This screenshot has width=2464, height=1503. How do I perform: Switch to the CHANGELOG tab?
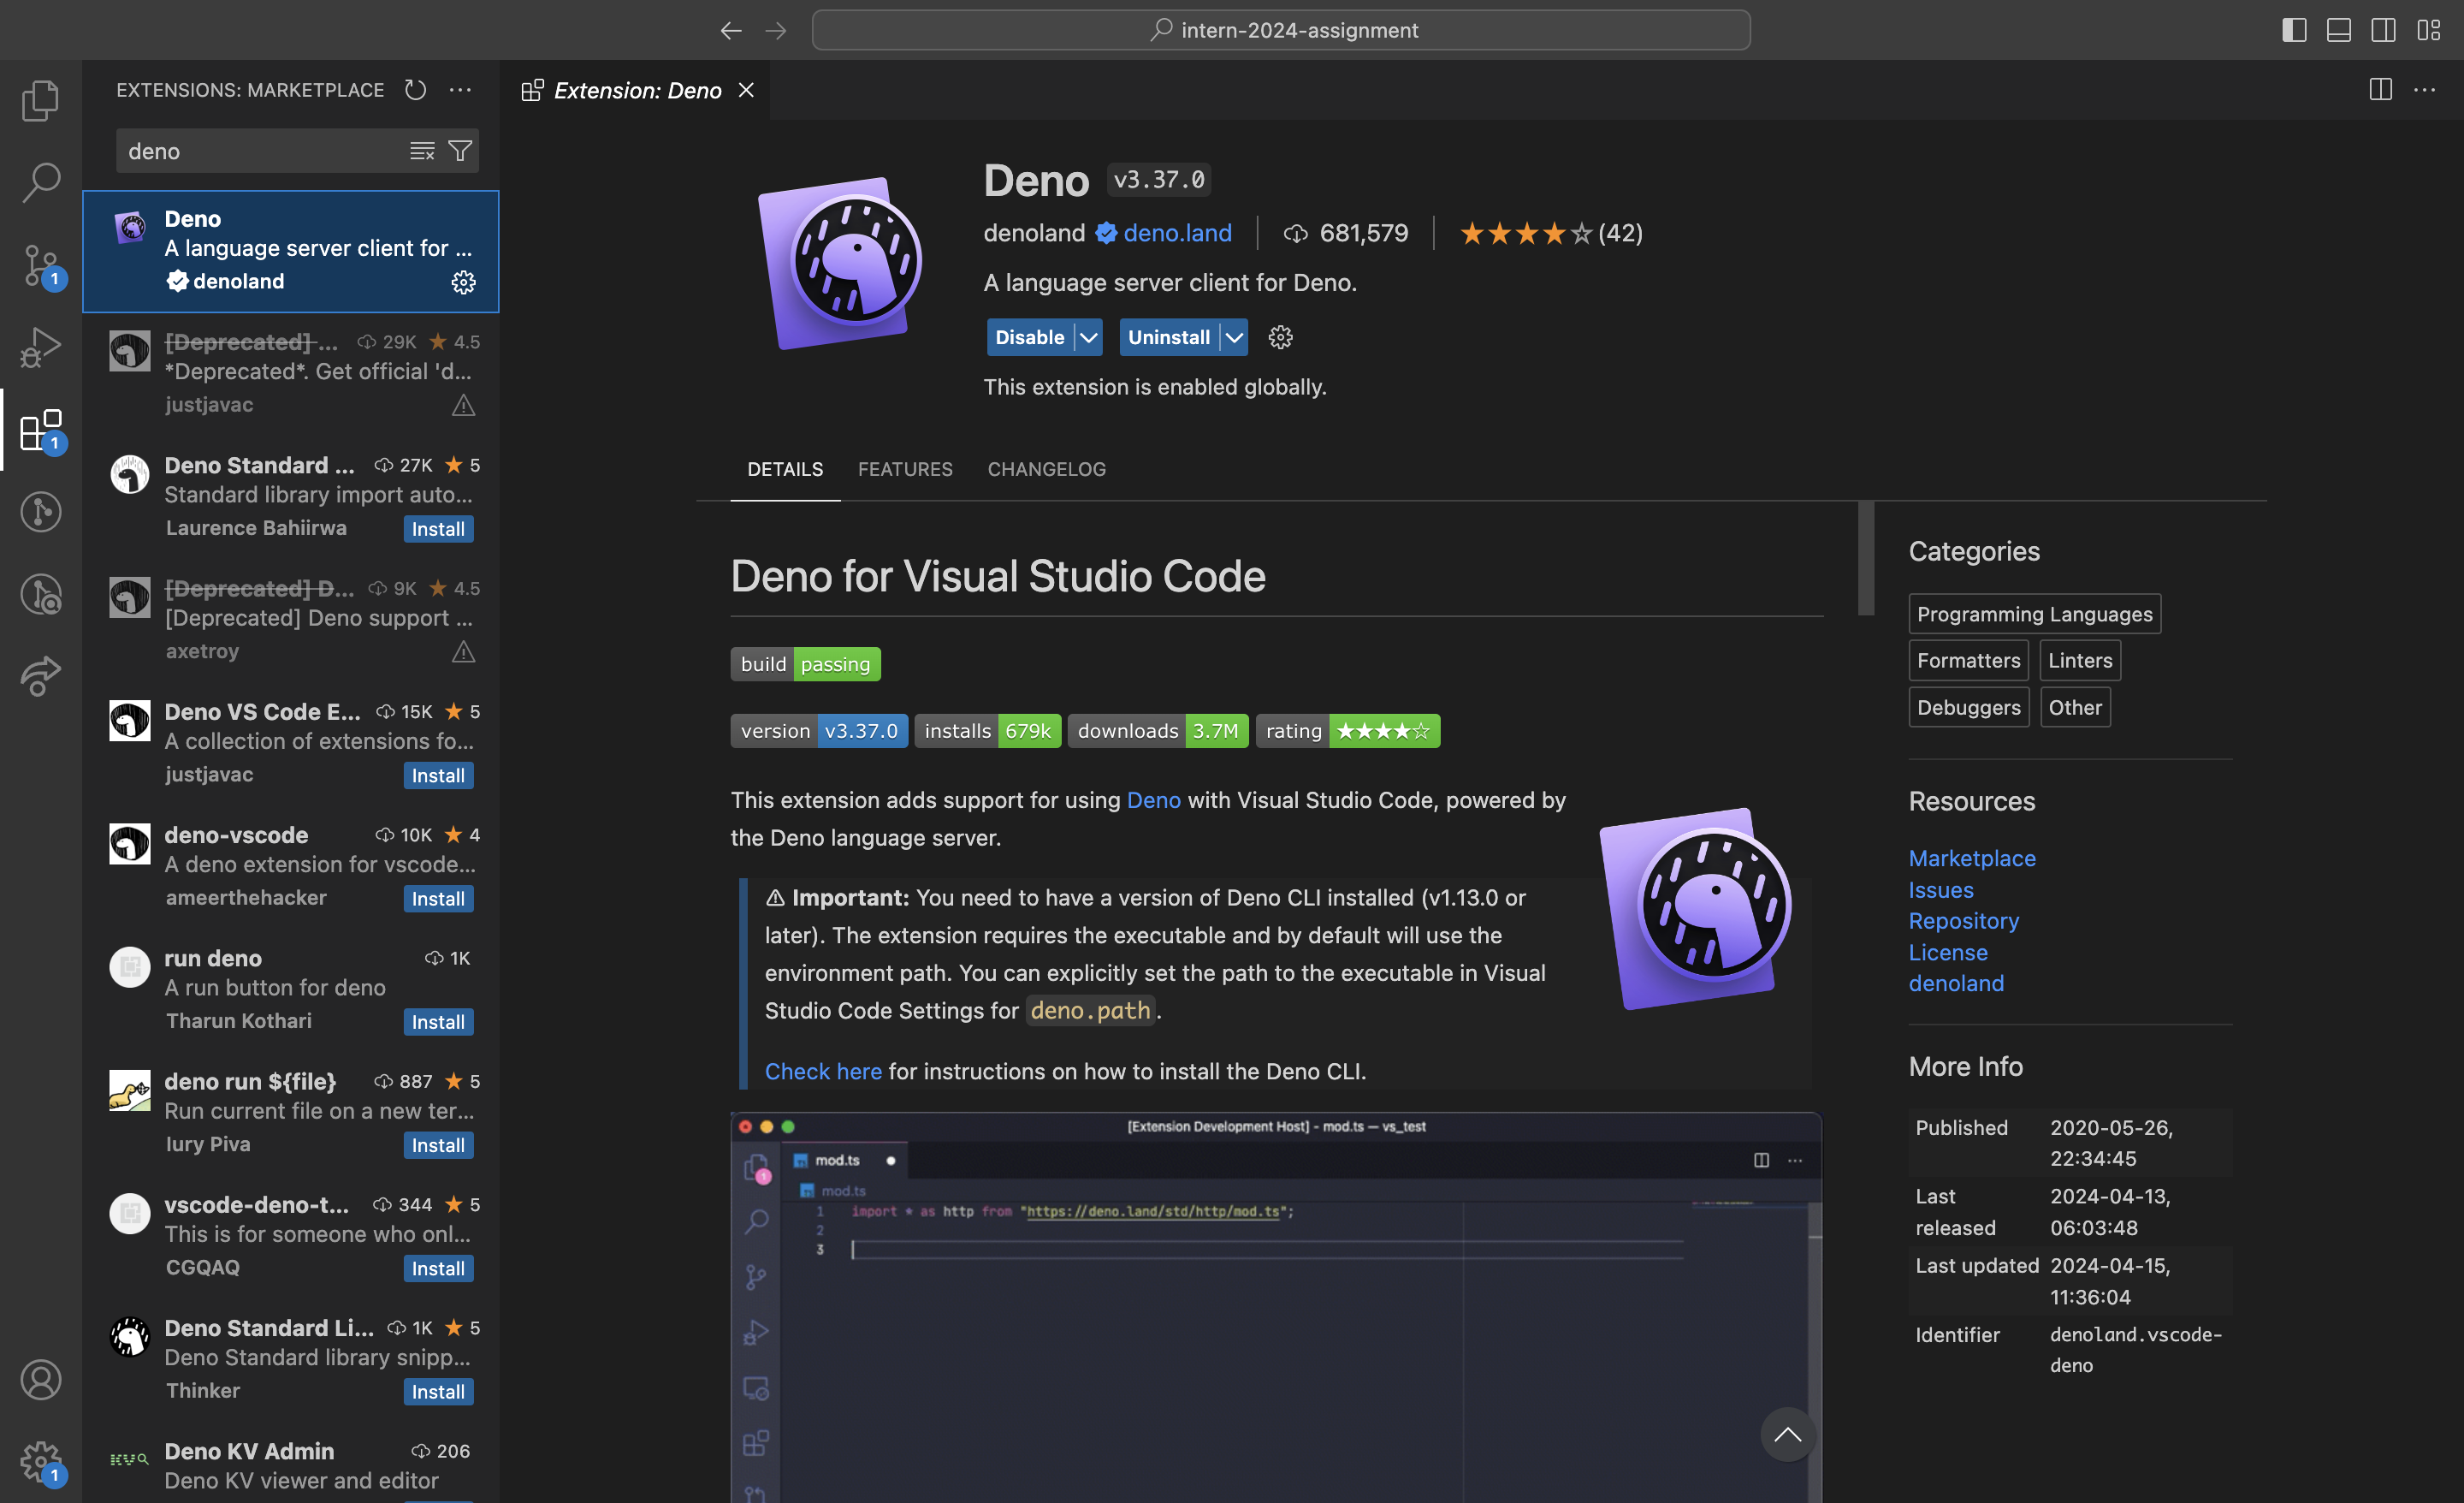tap(1046, 469)
